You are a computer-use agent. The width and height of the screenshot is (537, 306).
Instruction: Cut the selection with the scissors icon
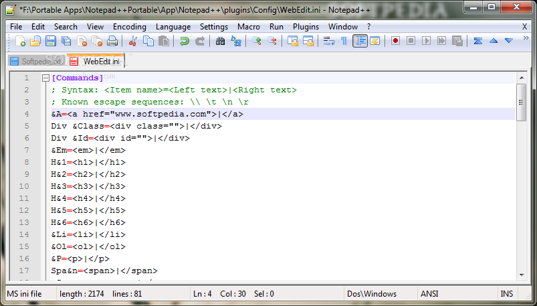click(132, 41)
